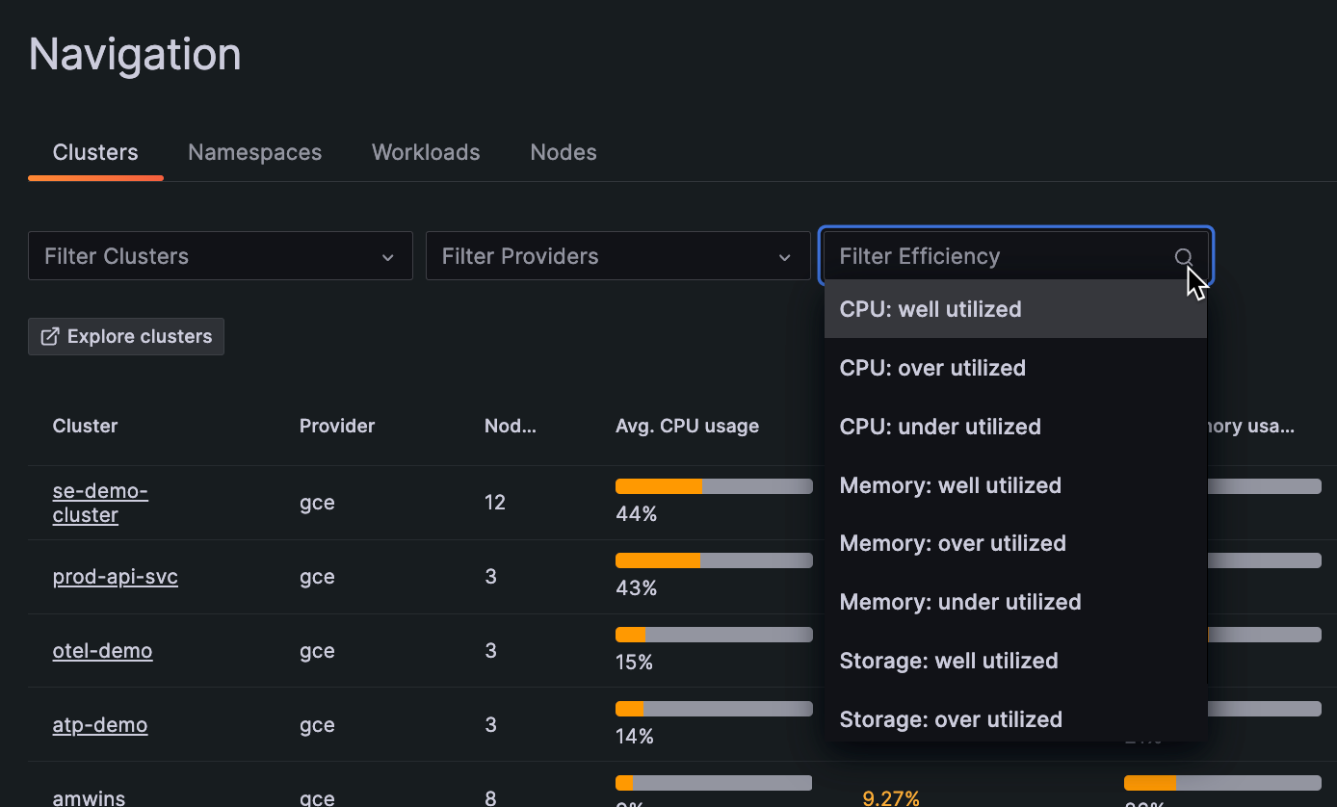Select the Clusters tab
This screenshot has width=1337, height=807.
point(94,152)
